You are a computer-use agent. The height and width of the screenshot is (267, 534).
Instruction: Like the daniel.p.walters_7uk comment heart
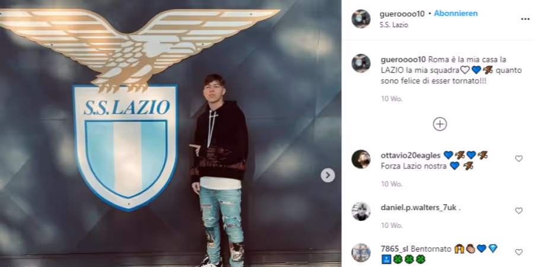(x=519, y=211)
